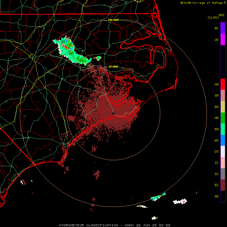Click the BI brown legend swatch
227x227 pixels.
click(223, 185)
